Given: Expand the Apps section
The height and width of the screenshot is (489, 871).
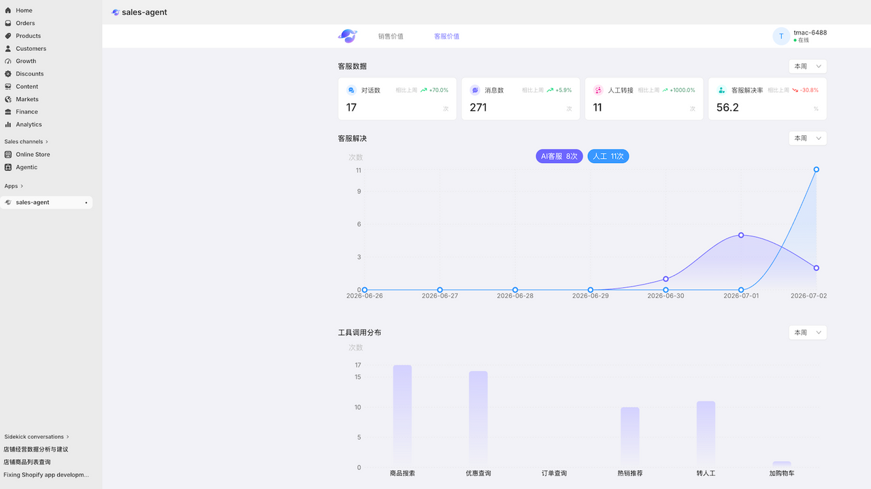Looking at the screenshot, I should [x=14, y=186].
